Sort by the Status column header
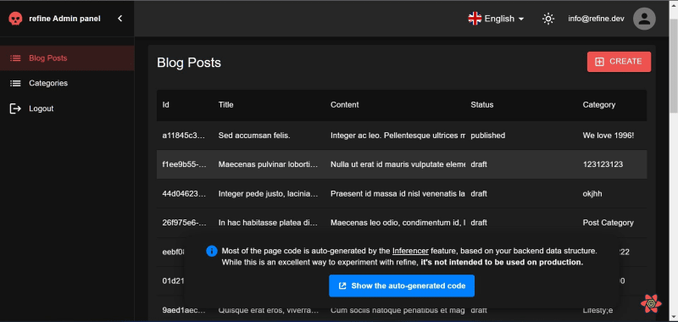 [481, 104]
